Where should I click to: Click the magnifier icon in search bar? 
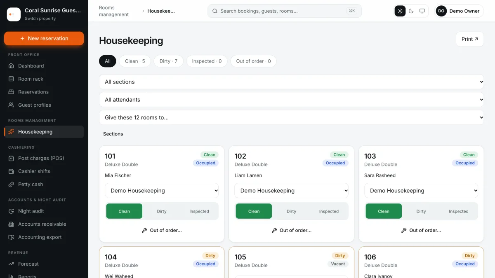[x=215, y=11]
